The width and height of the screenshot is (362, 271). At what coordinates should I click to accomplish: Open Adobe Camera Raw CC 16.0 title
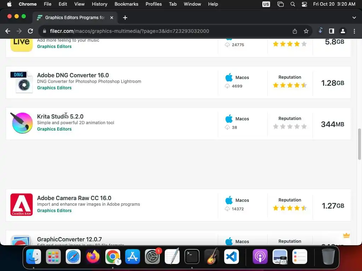(x=74, y=198)
